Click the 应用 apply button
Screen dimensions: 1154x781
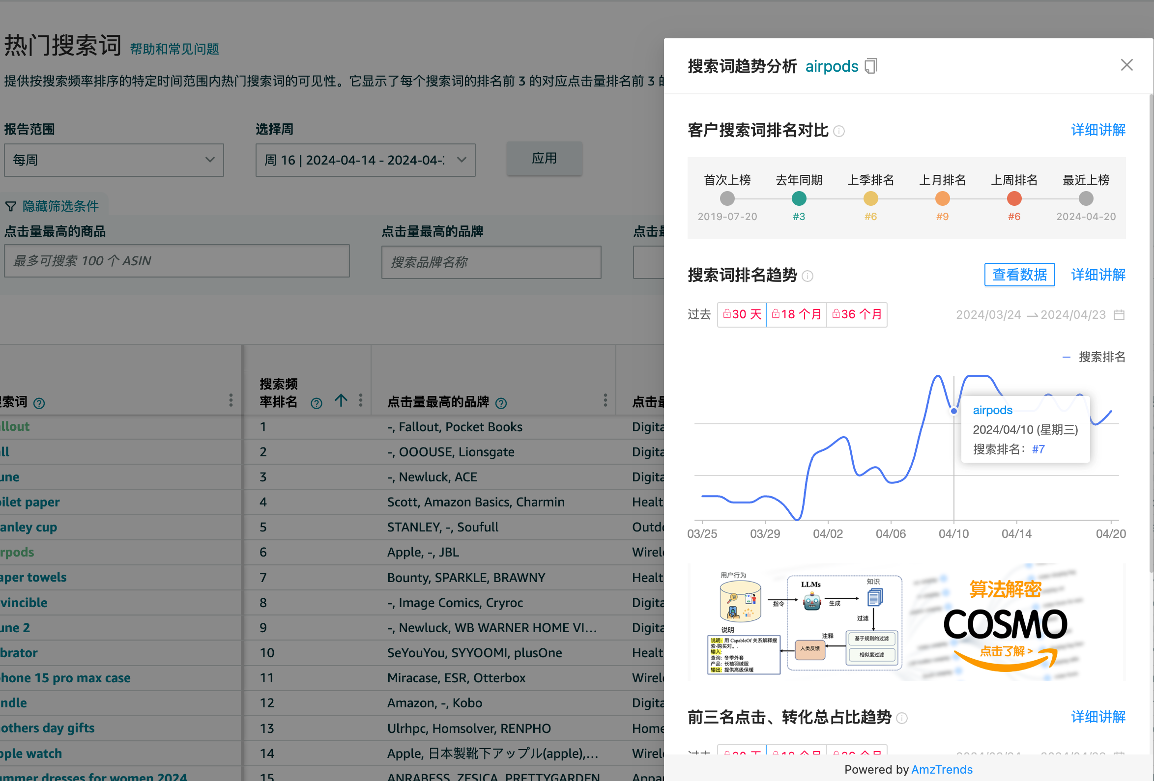coord(544,158)
